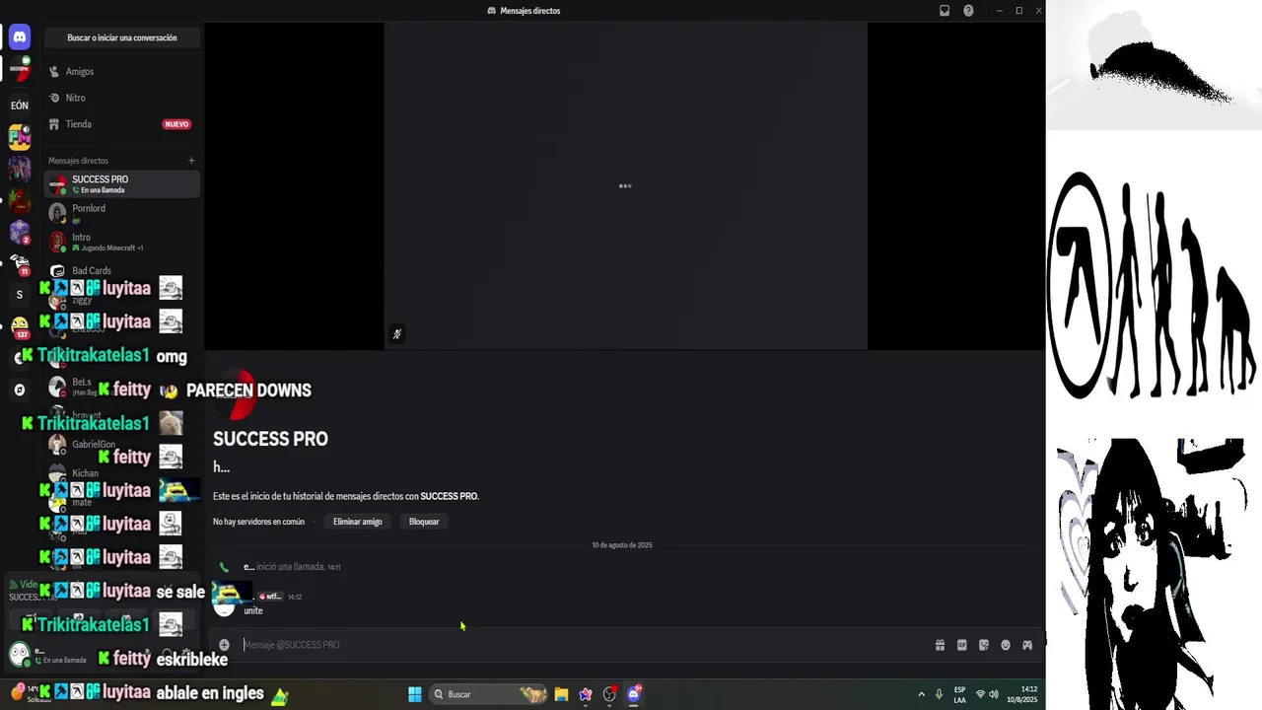Open File Explorer from the taskbar
The width and height of the screenshot is (1262, 710).
point(561,694)
